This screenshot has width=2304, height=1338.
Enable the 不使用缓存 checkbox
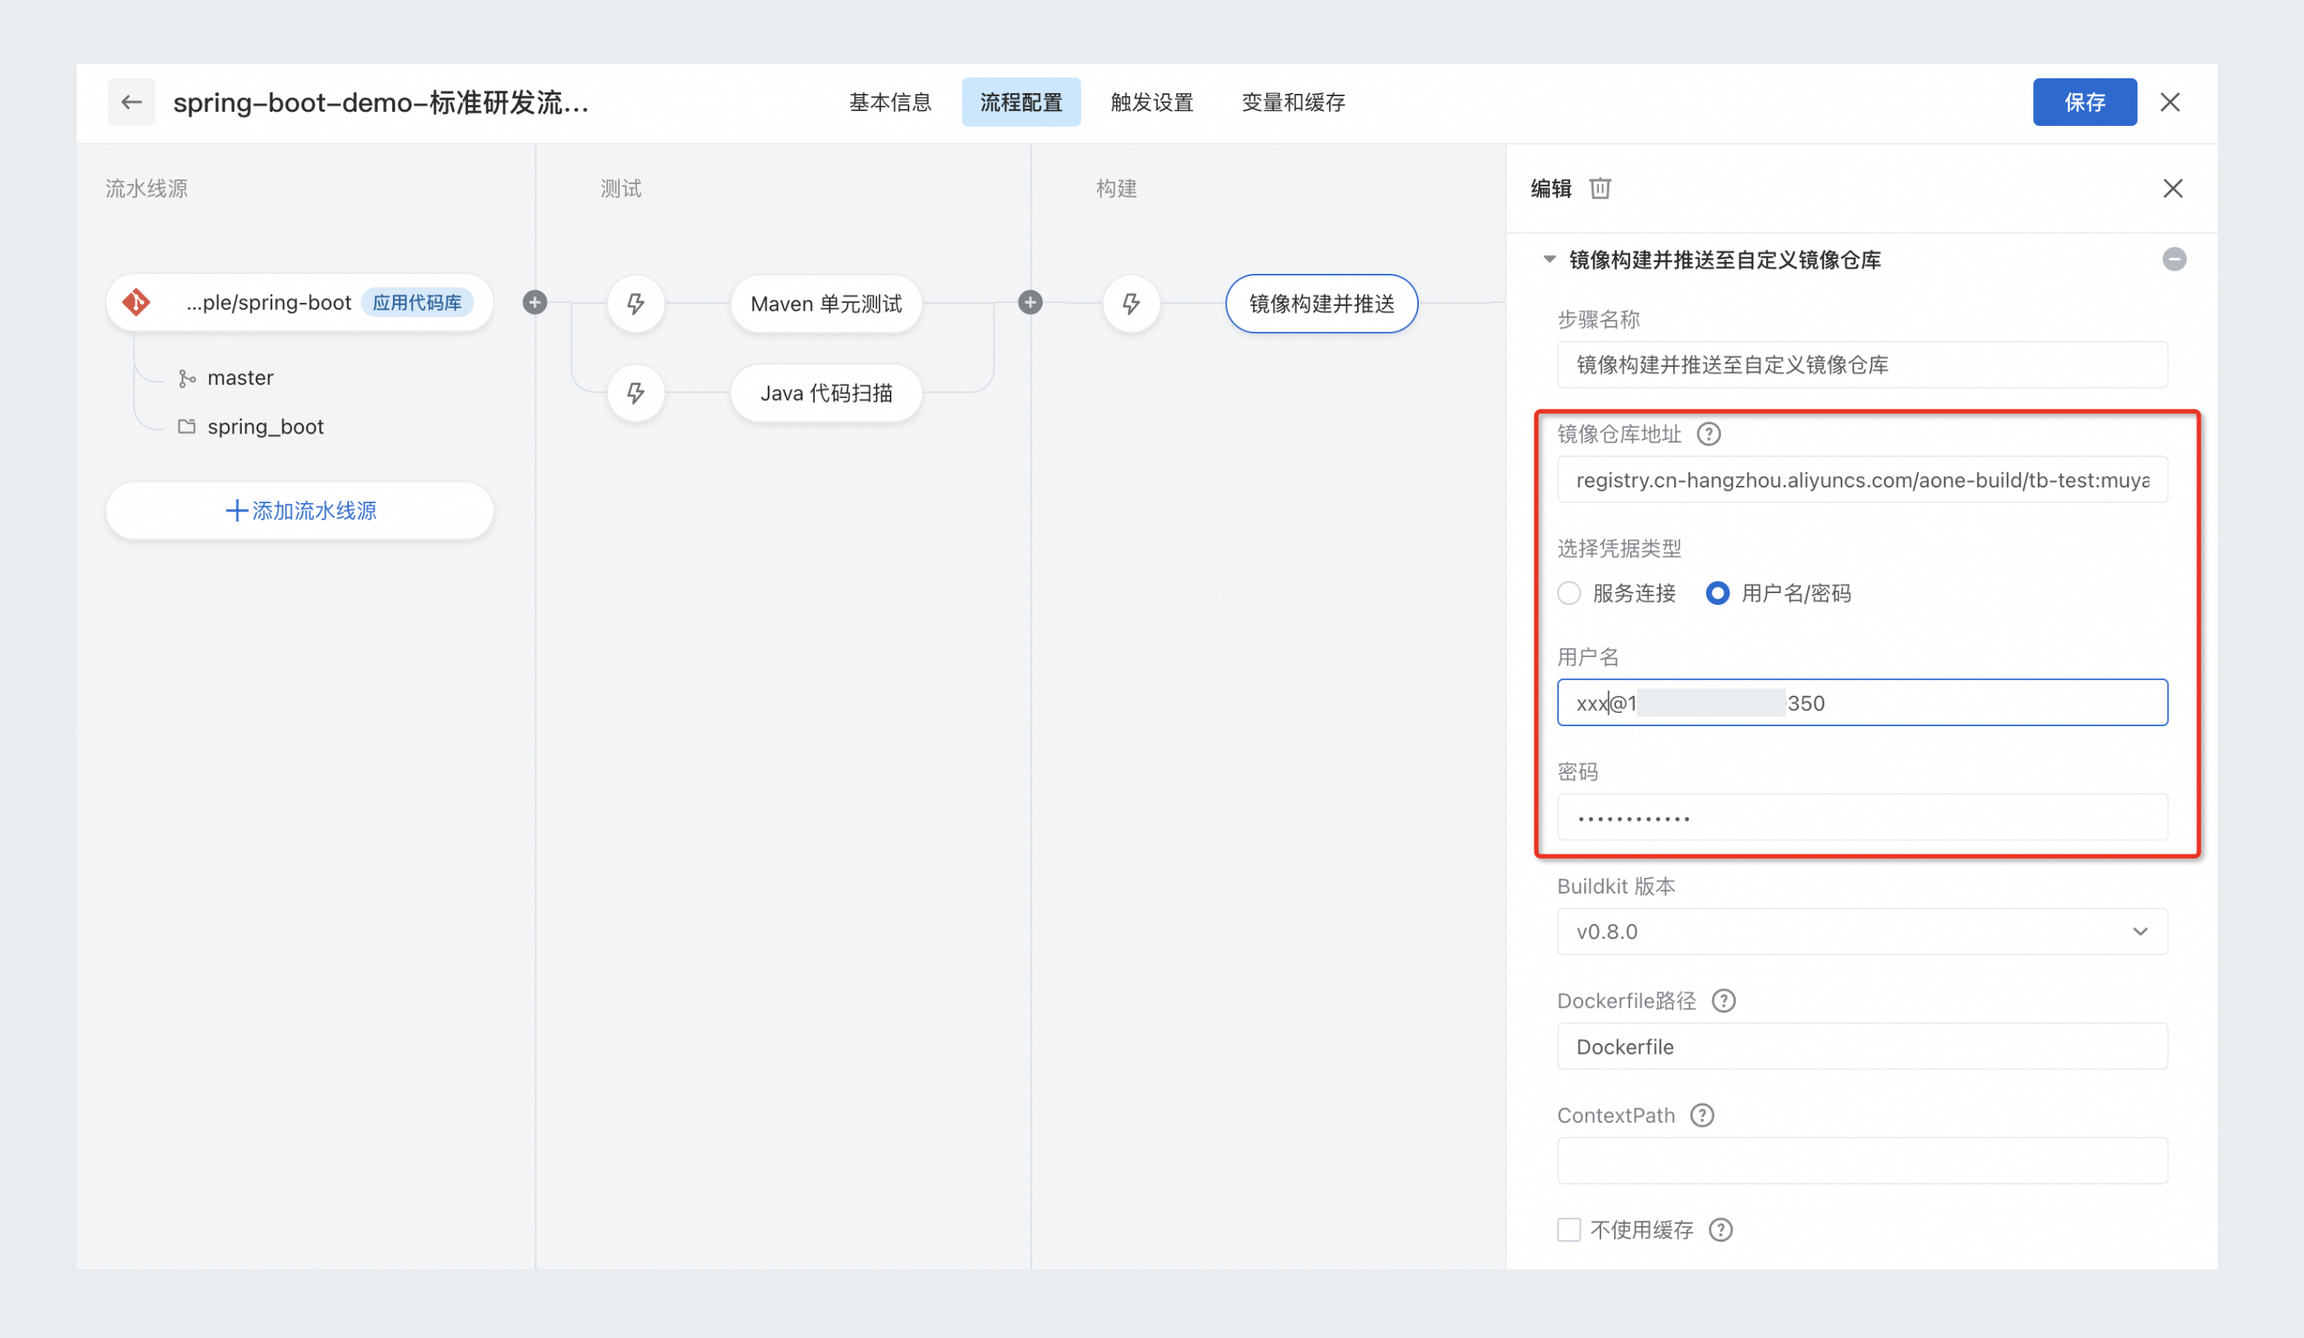pos(1569,1230)
